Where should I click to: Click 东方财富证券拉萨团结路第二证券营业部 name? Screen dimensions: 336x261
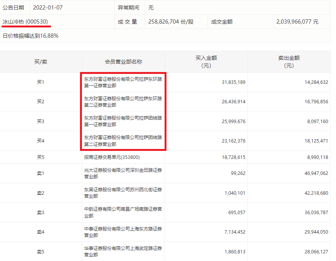tap(123, 141)
